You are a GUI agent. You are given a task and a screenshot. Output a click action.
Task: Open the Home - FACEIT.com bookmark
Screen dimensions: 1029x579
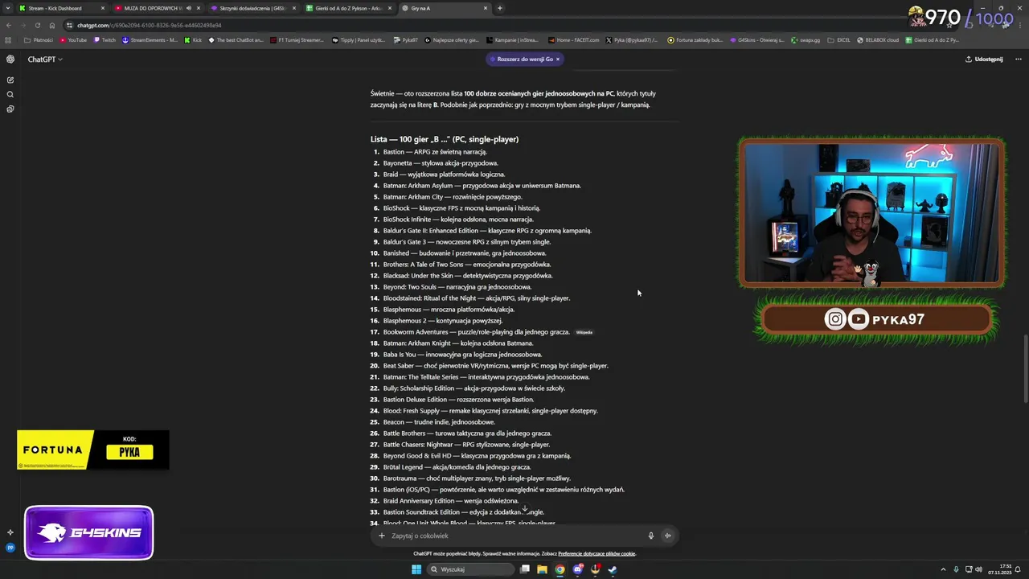(x=574, y=39)
